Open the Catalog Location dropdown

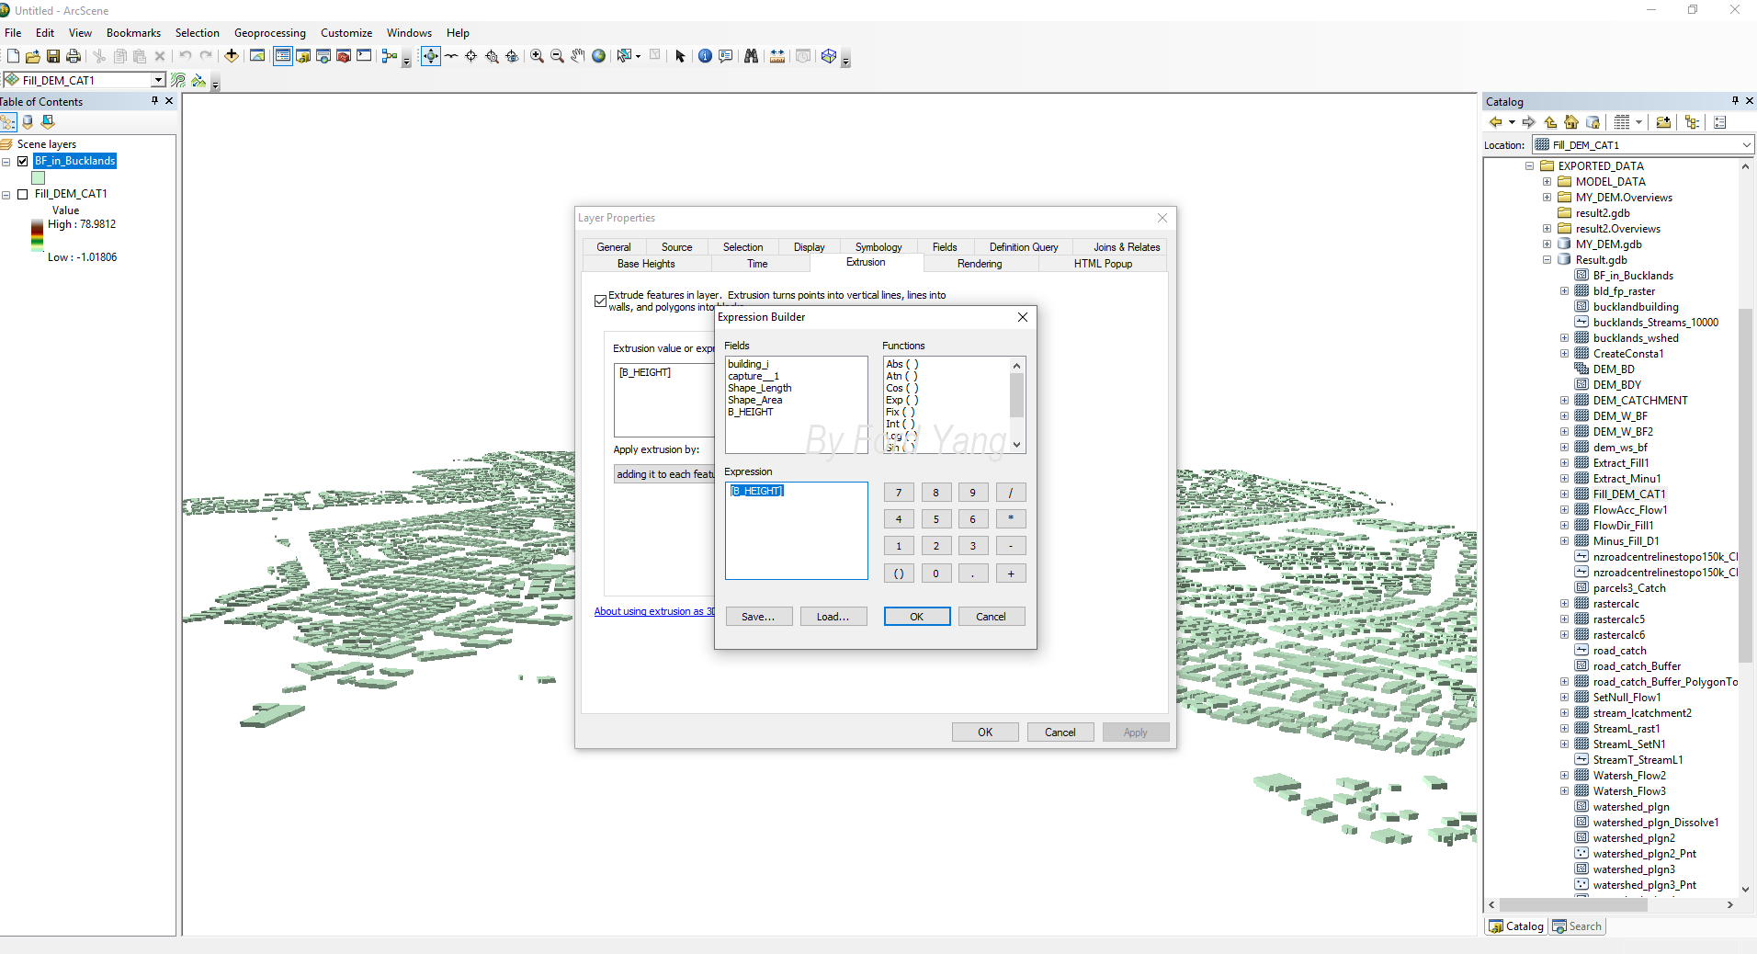tap(1746, 145)
